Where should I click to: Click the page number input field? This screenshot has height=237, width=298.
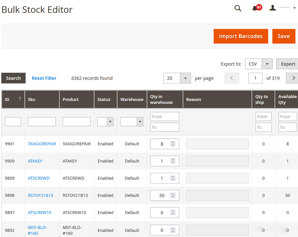(255, 78)
